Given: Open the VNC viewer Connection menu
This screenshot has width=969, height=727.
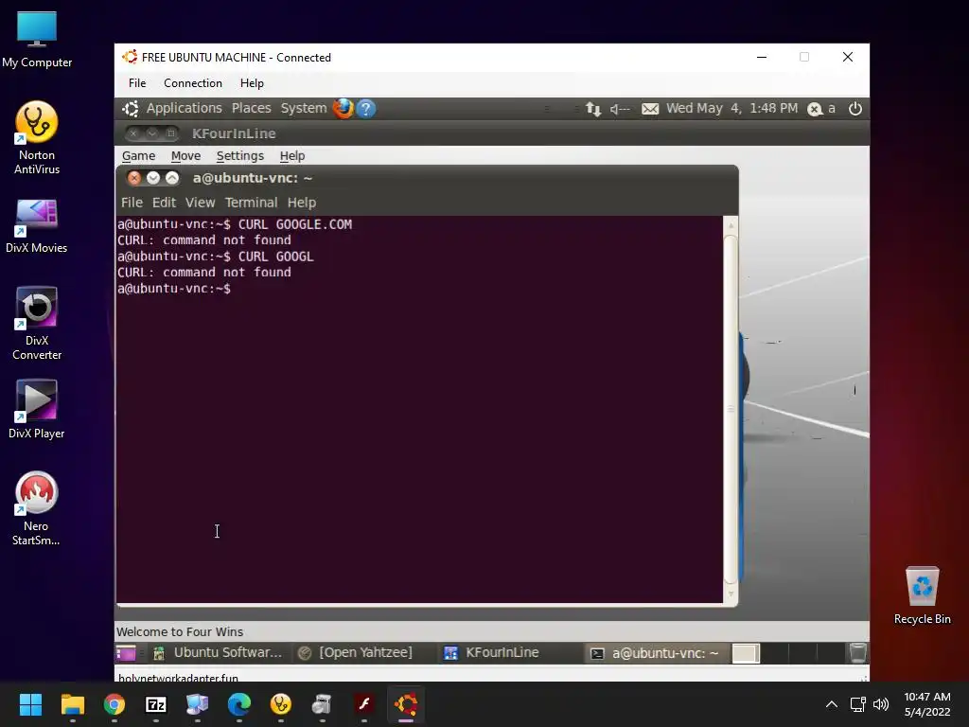Looking at the screenshot, I should click(x=193, y=83).
